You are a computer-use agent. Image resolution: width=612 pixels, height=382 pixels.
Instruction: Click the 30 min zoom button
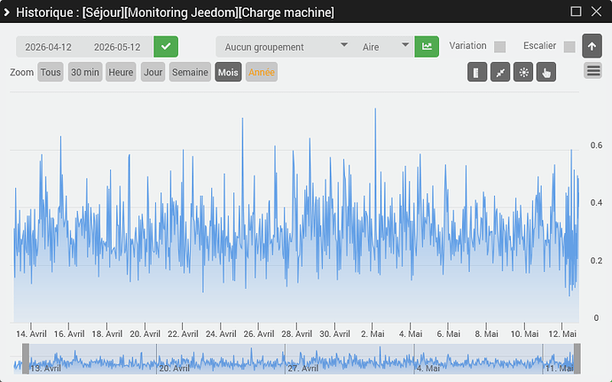point(85,72)
